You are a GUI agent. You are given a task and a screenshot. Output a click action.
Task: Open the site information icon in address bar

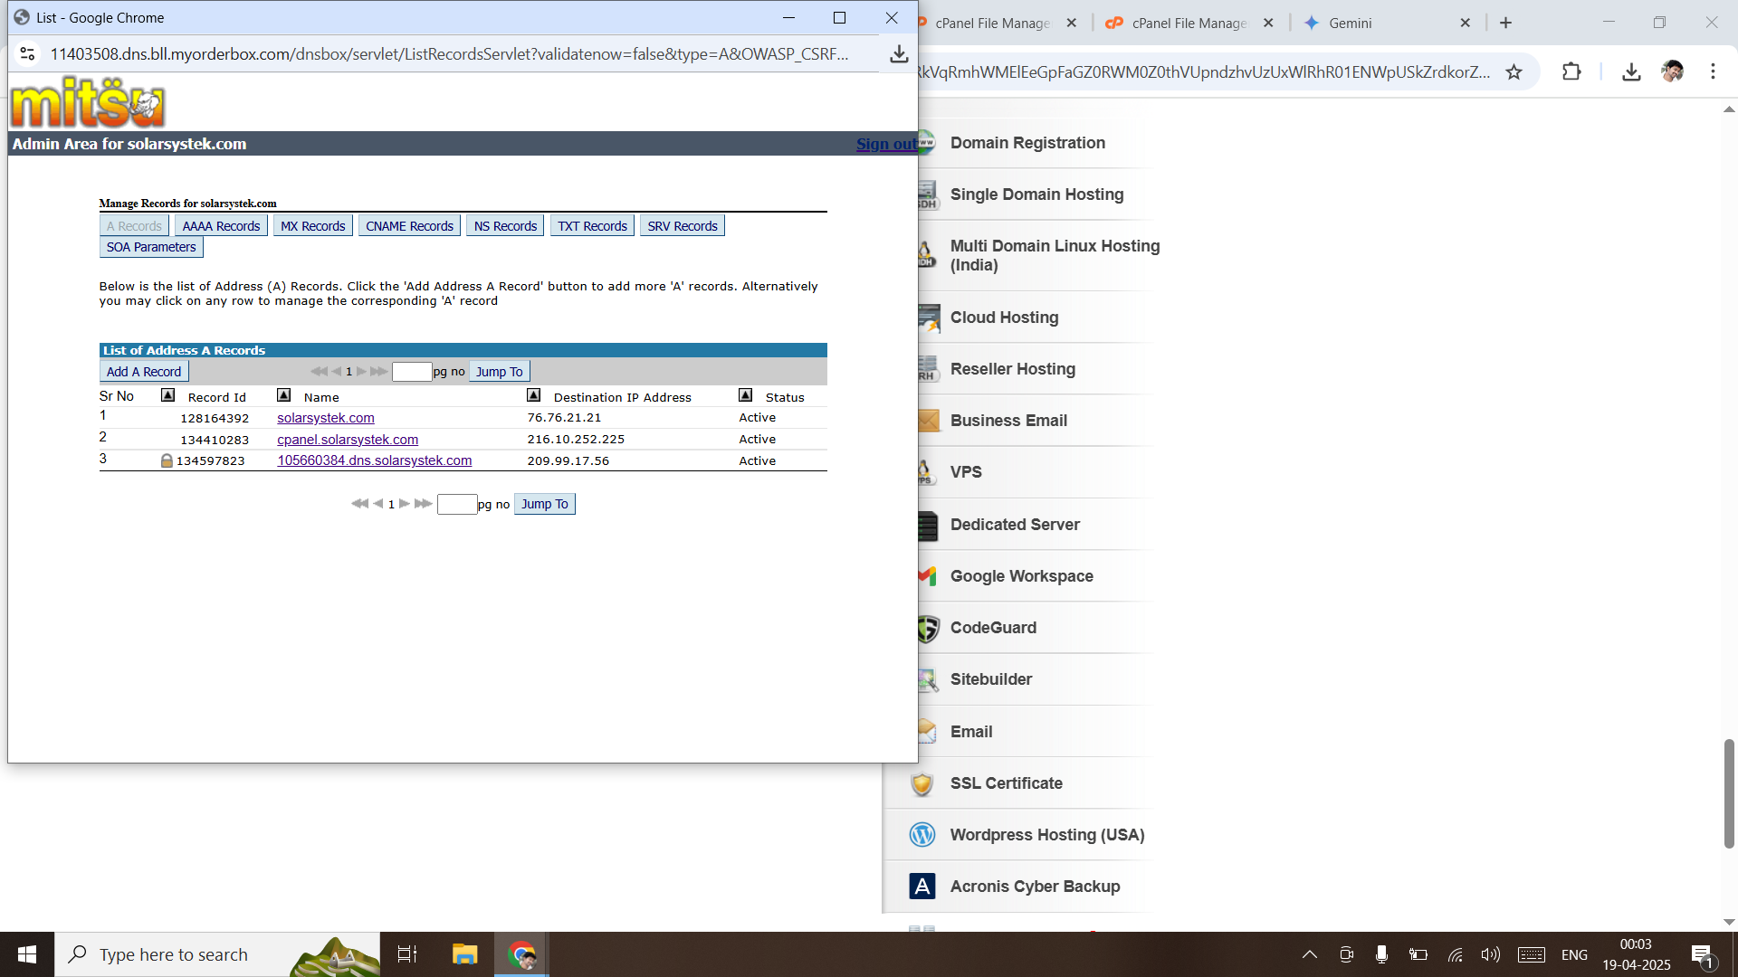pyautogui.click(x=27, y=54)
